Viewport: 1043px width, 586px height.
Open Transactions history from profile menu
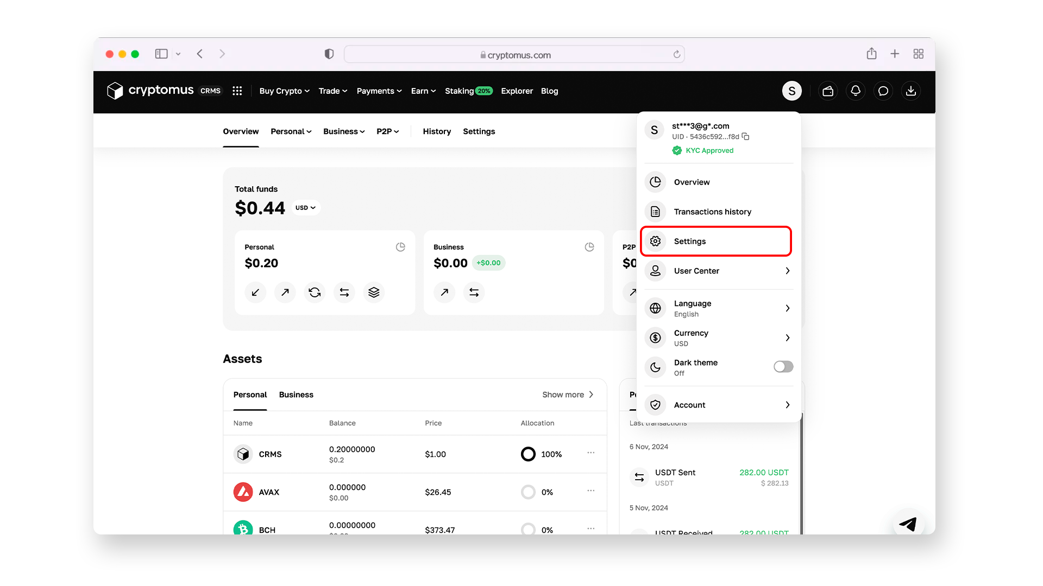tap(712, 212)
